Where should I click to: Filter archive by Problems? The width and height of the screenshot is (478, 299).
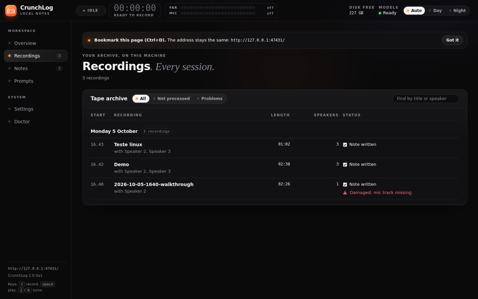click(210, 99)
